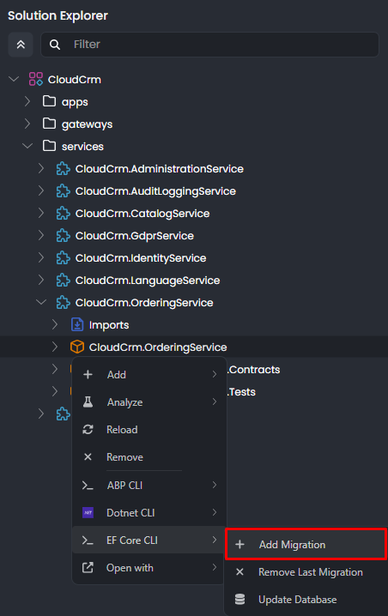388x616 pixels.
Task: Collapse the services folder
Action: pos(27,146)
